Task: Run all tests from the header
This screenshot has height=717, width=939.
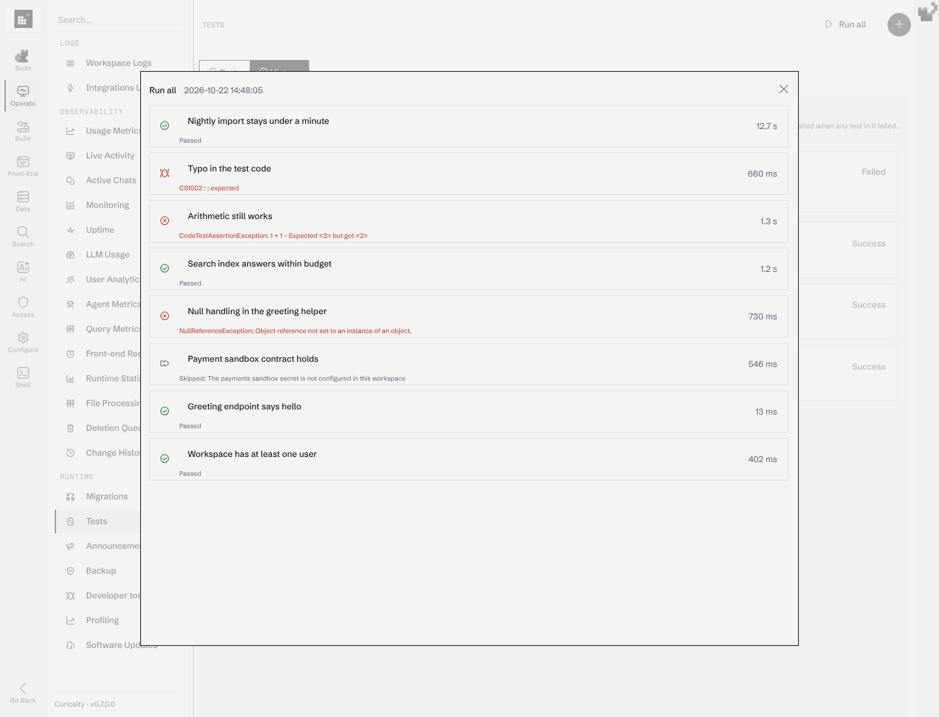Action: [x=846, y=25]
